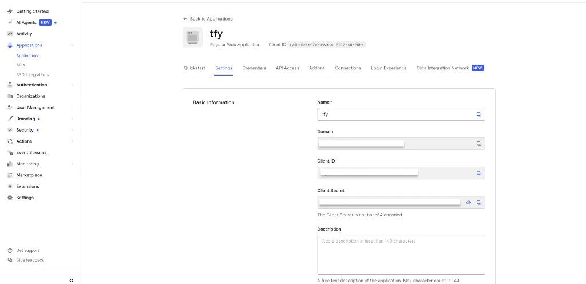This screenshot has width=586, height=284.
Task: Click the Monitoring bar chart icon
Action: (x=10, y=164)
